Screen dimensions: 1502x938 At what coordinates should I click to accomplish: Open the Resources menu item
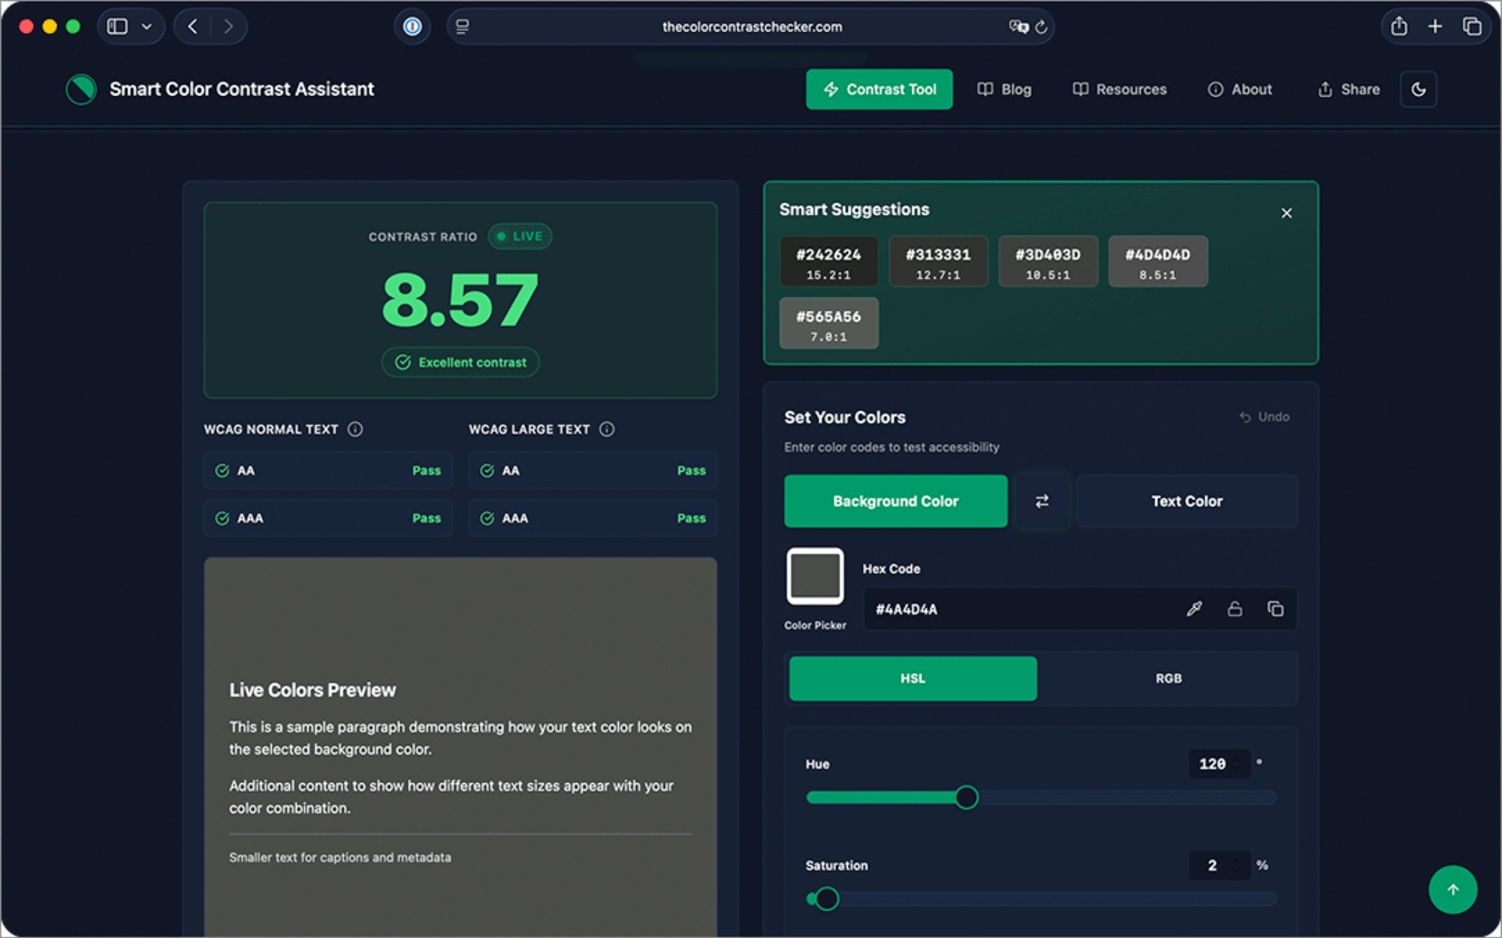pos(1120,89)
